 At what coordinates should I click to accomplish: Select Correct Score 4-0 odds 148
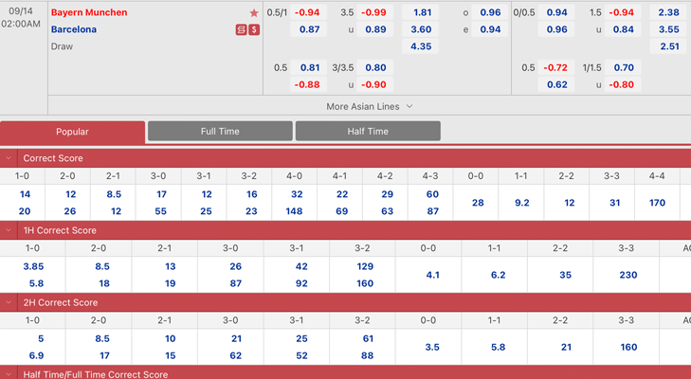294,211
